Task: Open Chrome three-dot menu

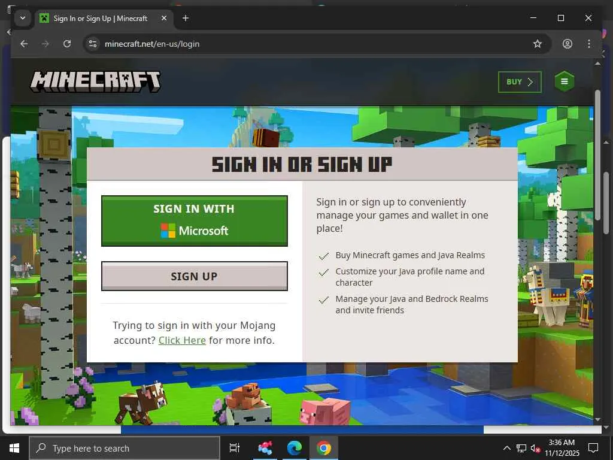Action: point(589,44)
